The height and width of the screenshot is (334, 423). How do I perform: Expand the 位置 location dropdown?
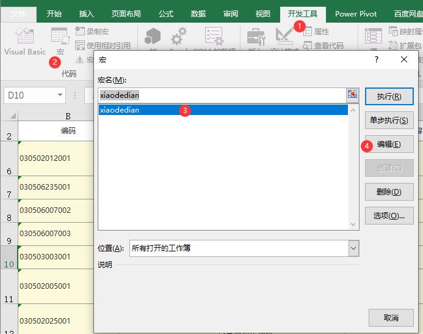(x=353, y=248)
